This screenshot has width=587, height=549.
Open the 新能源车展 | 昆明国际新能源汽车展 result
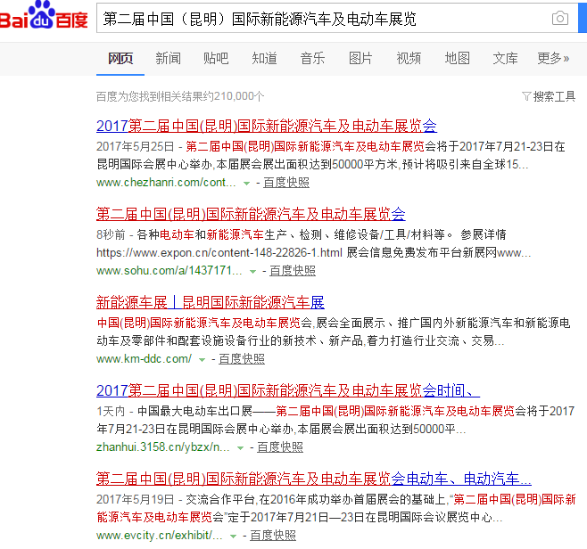pos(210,302)
